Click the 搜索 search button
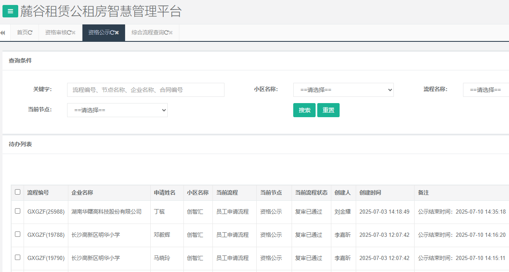Viewport: 509px width, 272px height. (304, 110)
